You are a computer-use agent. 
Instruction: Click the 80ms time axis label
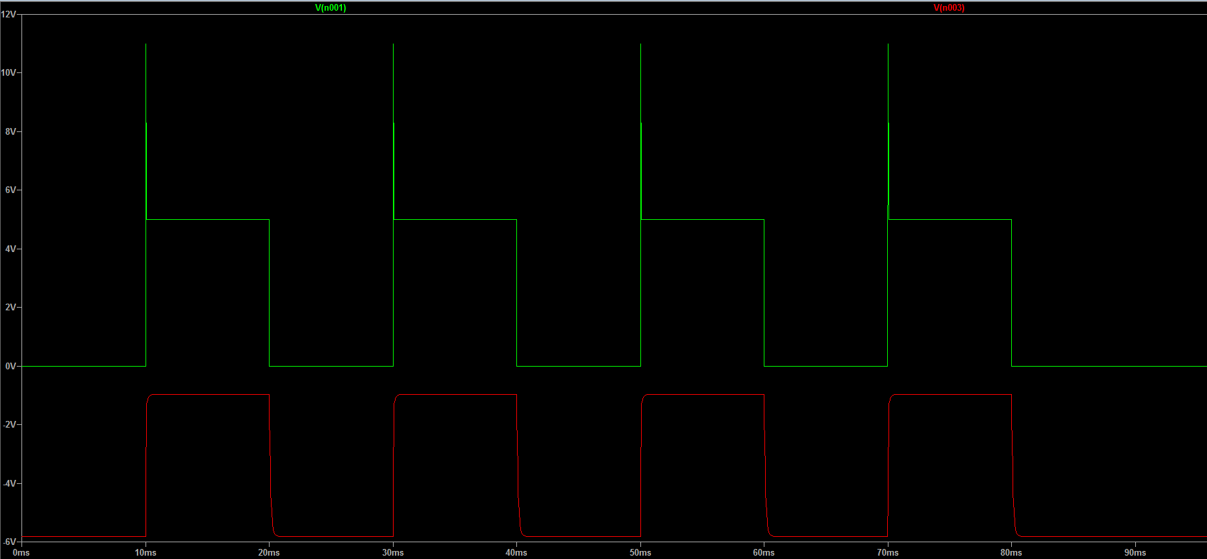coord(1011,553)
